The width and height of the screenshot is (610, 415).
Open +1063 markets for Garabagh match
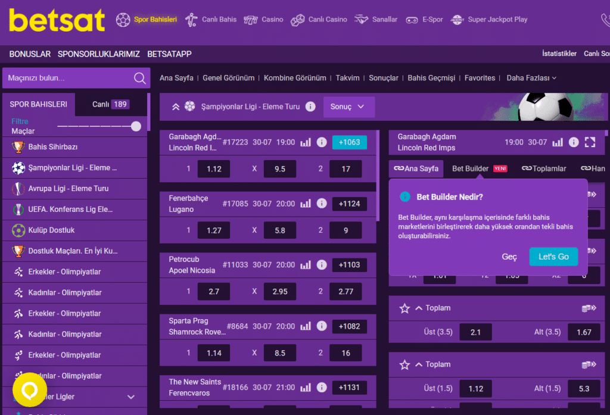[x=349, y=142]
